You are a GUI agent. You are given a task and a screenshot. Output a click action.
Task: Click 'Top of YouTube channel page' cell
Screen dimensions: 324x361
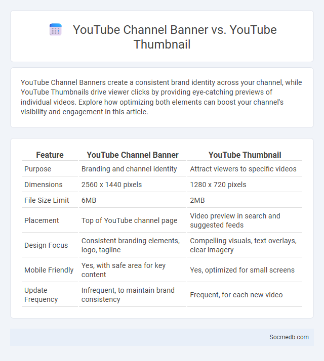[x=130, y=220]
